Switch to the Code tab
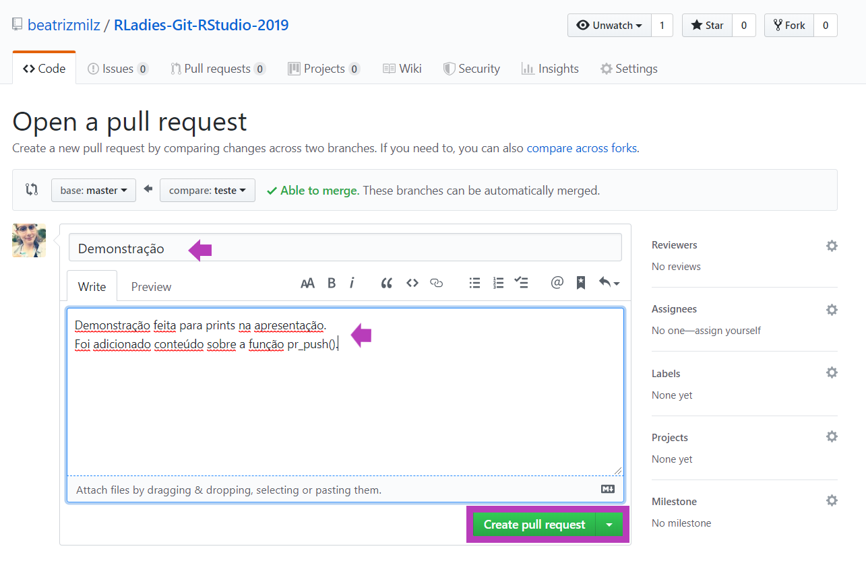The width and height of the screenshot is (866, 561). (44, 69)
